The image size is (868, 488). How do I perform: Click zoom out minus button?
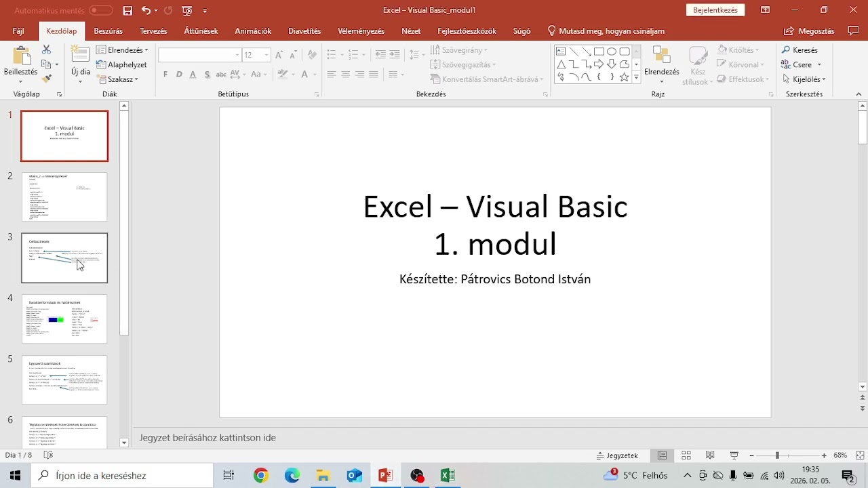[x=751, y=455]
